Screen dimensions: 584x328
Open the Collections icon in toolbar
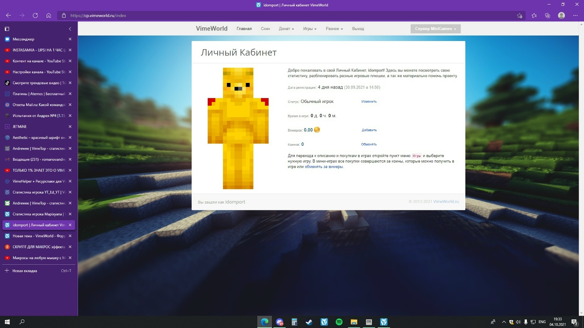547,15
